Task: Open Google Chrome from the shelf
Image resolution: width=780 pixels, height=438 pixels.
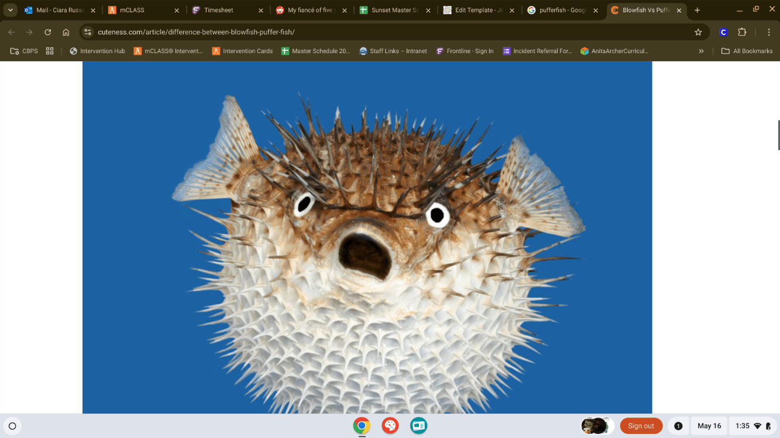Action: point(362,426)
